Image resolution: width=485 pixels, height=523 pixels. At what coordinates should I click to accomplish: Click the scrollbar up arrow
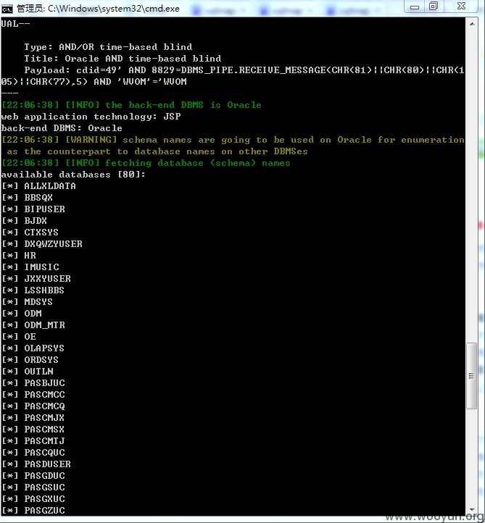click(472, 24)
